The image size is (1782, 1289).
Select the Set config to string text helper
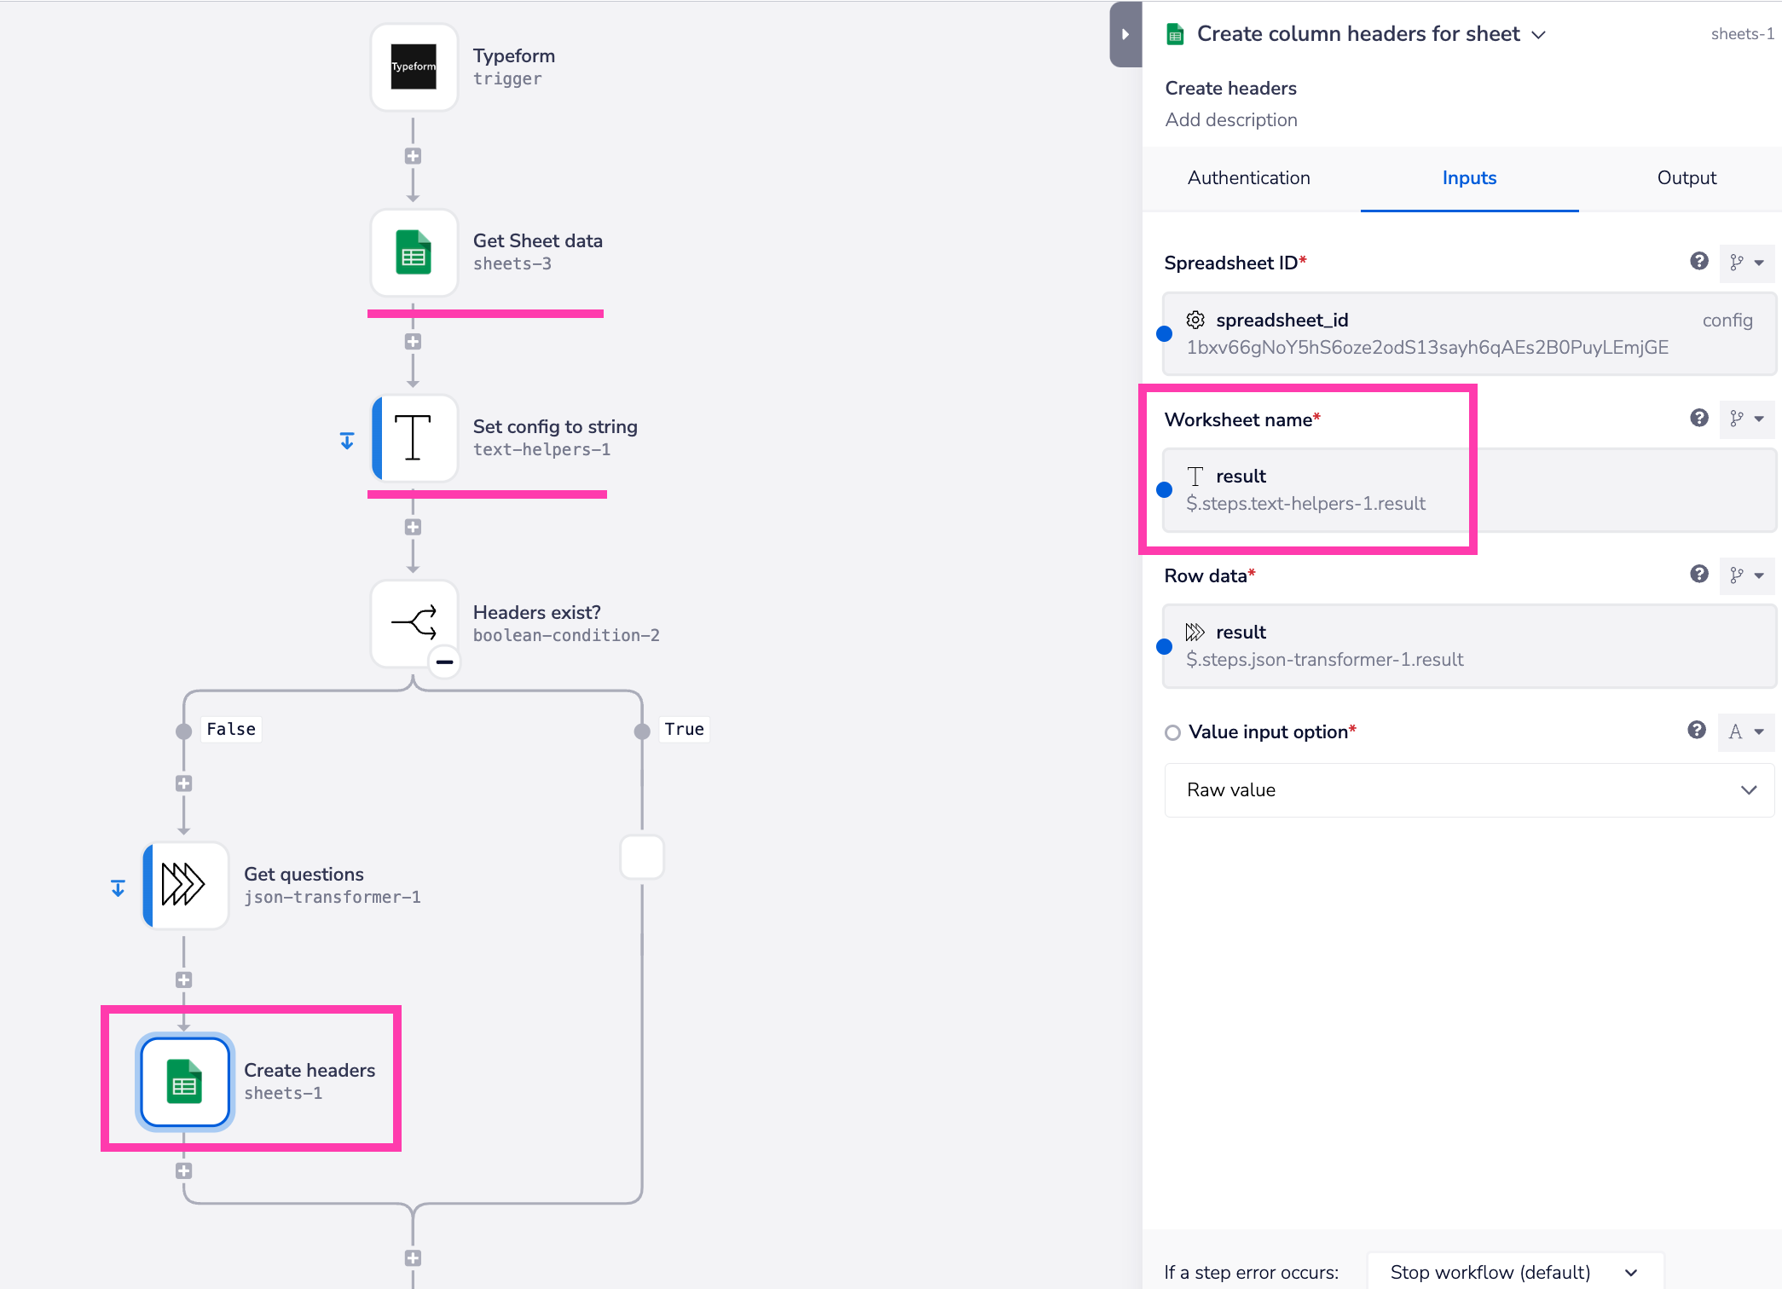point(414,438)
